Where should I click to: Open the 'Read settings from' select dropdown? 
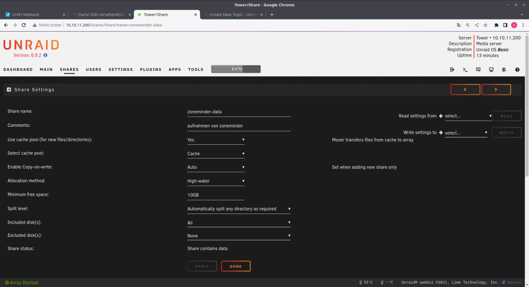[x=468, y=116]
